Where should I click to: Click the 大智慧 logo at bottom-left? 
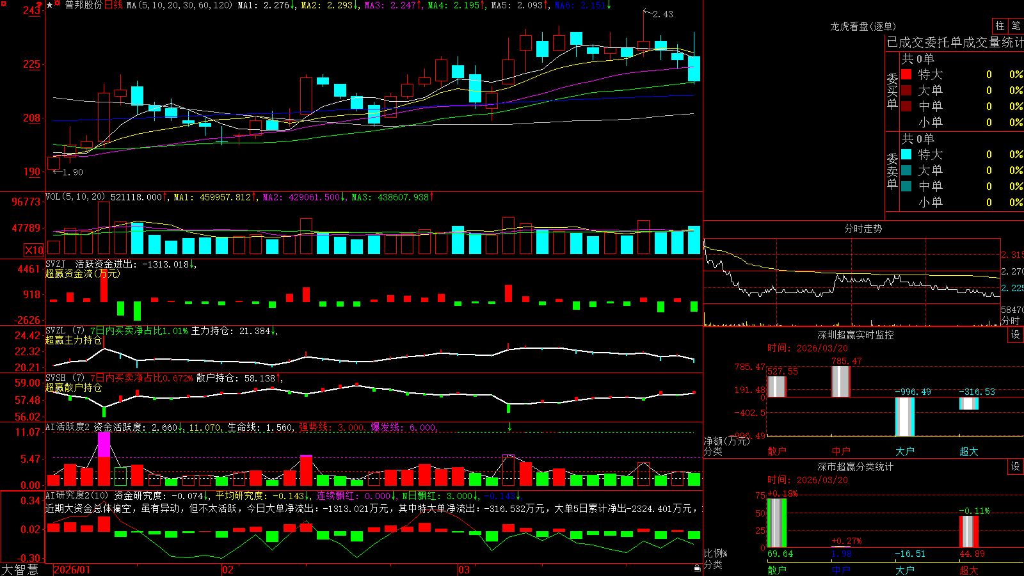20,570
